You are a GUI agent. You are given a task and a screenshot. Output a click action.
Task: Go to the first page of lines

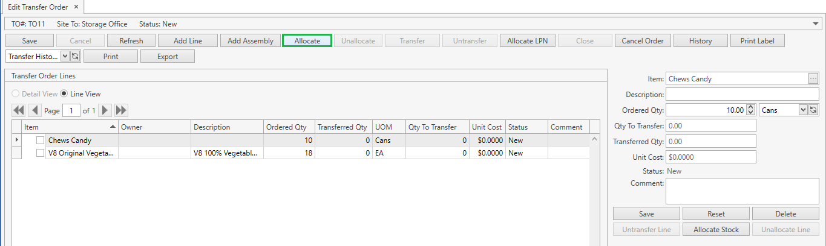(18, 110)
